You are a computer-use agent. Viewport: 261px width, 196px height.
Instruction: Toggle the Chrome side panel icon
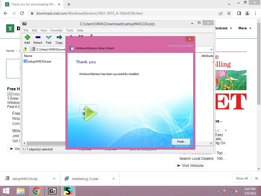tap(239, 13)
